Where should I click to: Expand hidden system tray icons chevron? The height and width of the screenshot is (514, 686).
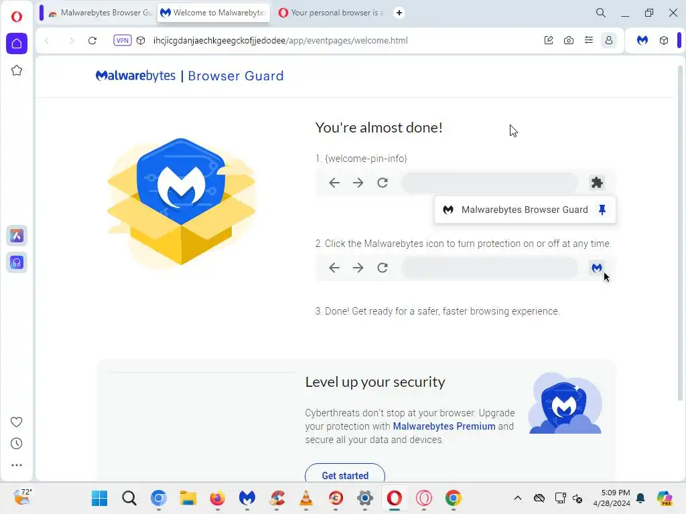point(518,498)
